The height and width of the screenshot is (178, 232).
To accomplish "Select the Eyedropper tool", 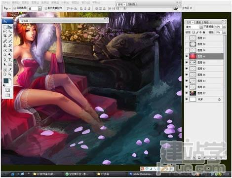I will [10, 70].
